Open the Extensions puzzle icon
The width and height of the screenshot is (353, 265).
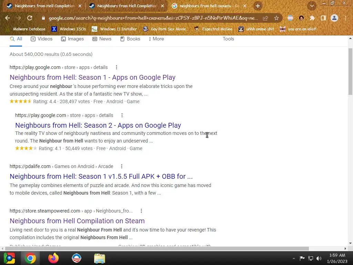point(312,18)
